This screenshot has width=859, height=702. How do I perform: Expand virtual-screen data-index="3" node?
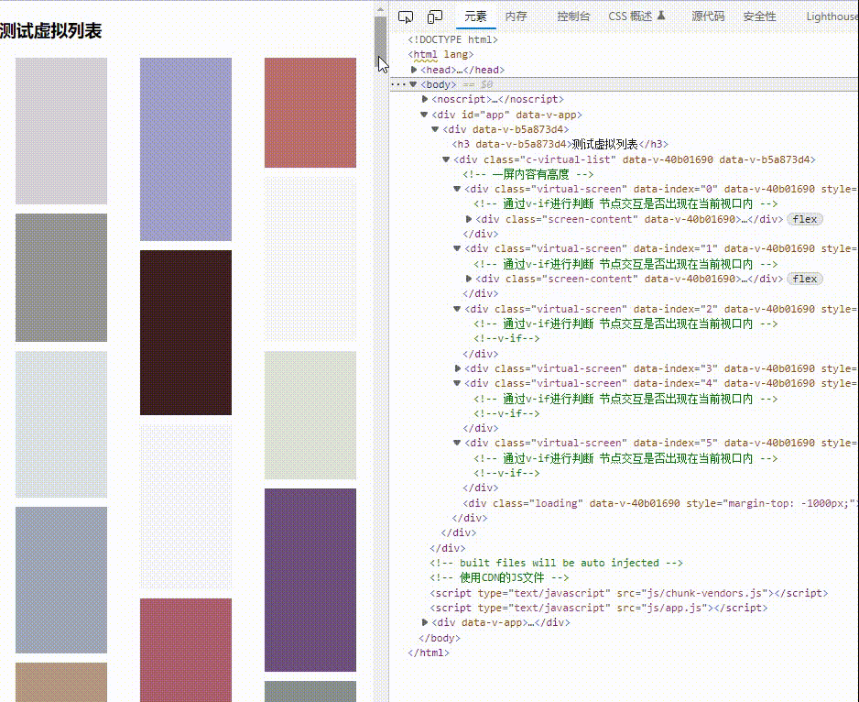[x=458, y=368]
